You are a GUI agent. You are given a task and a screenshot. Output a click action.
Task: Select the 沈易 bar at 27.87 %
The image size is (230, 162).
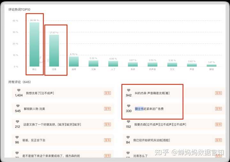[54, 50]
